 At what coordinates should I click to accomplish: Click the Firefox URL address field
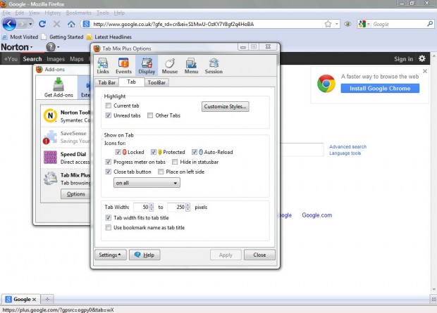(x=207, y=24)
